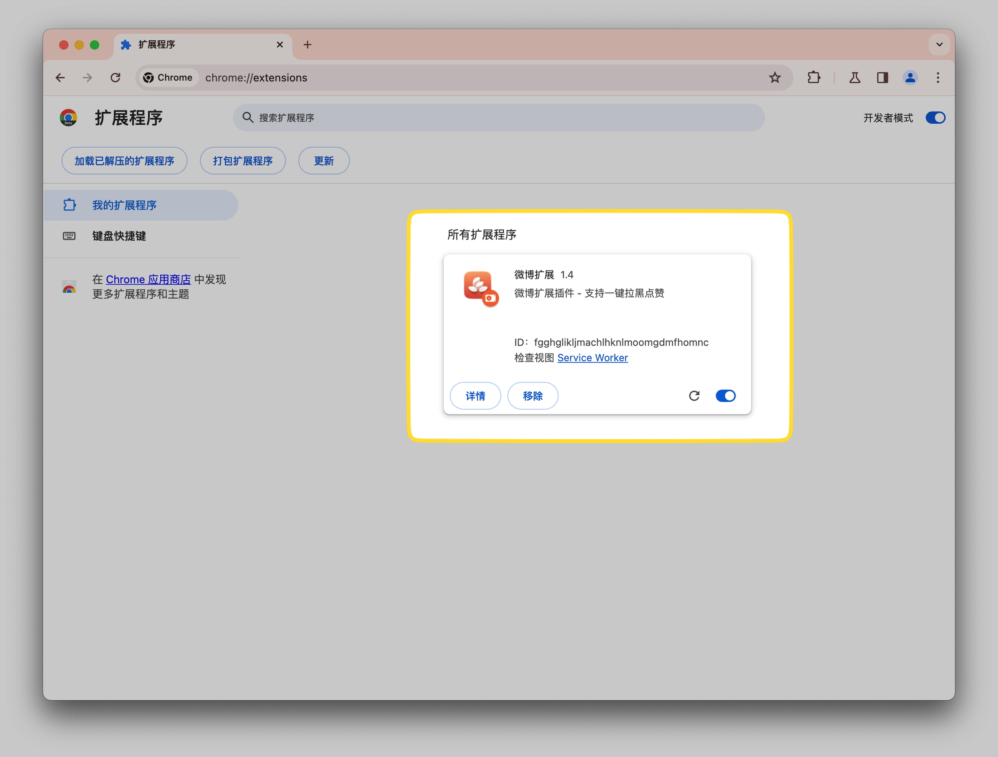Click the 移除 button for 微博扩展
The width and height of the screenshot is (998, 757).
pos(532,396)
